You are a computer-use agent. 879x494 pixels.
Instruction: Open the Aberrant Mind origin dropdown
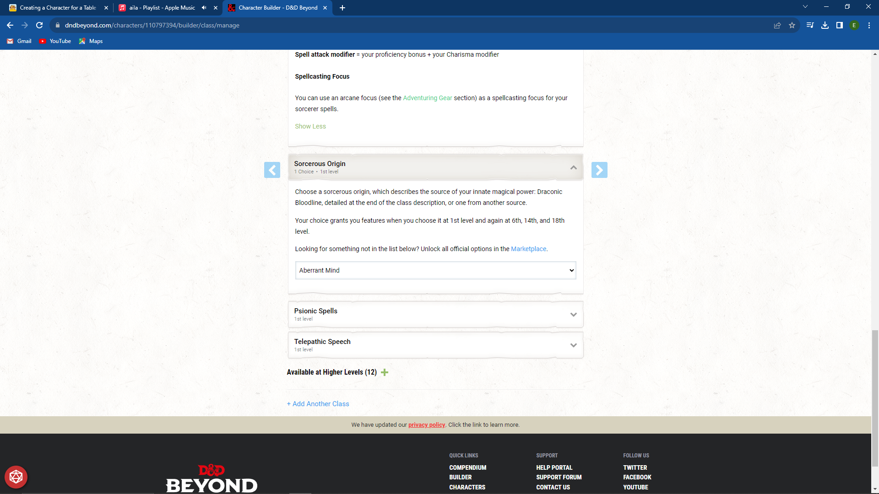point(435,270)
